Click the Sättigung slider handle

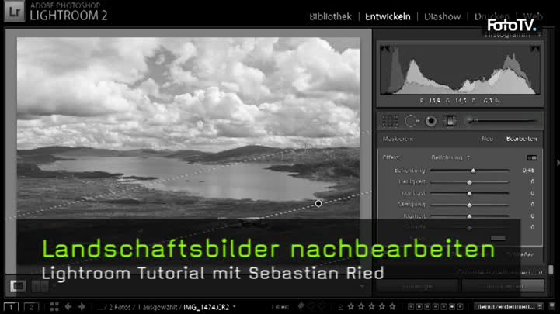pos(469,205)
